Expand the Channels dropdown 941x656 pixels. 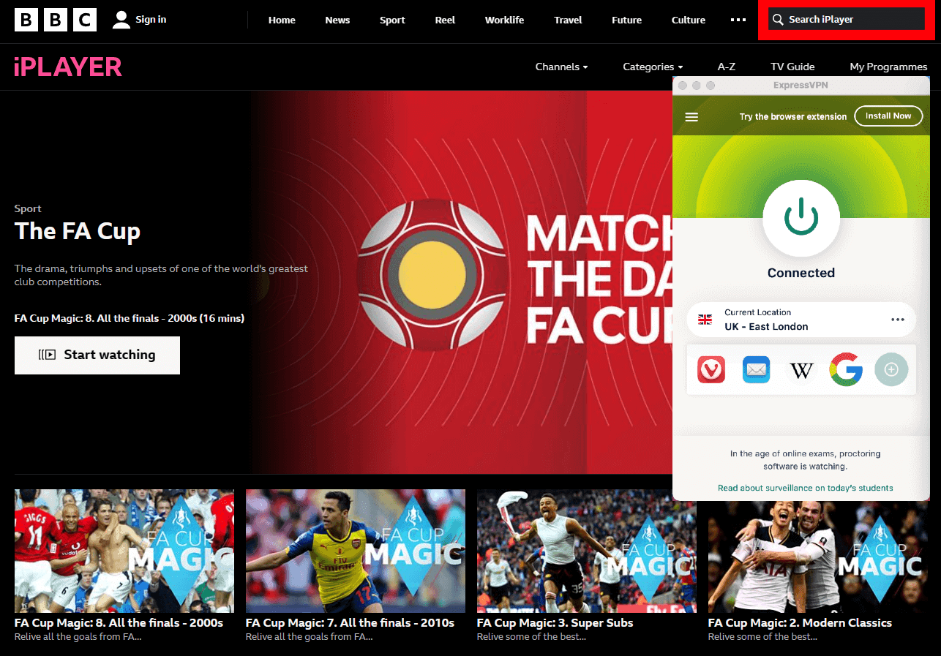click(561, 67)
